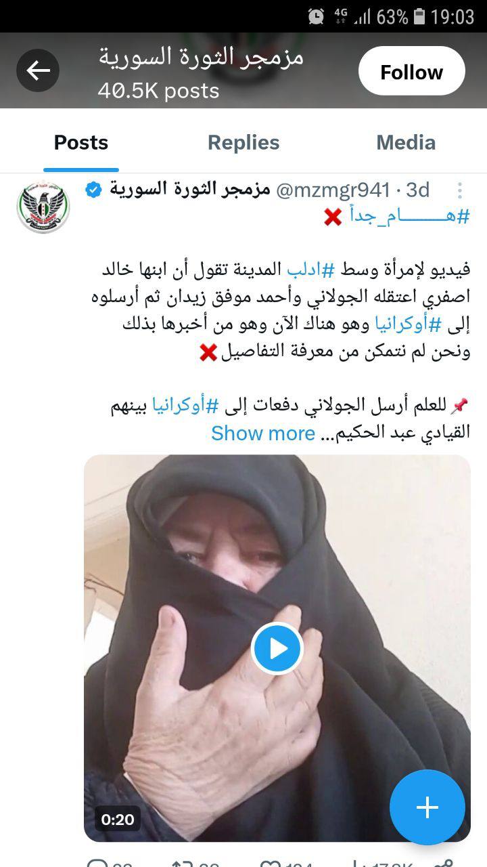The width and height of the screenshot is (487, 867).
Task: Tap the battery icon in status bar
Action: point(419,16)
